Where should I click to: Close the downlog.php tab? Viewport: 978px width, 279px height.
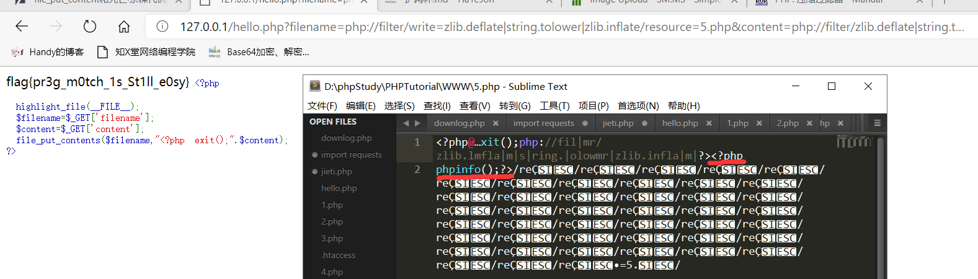(496, 123)
